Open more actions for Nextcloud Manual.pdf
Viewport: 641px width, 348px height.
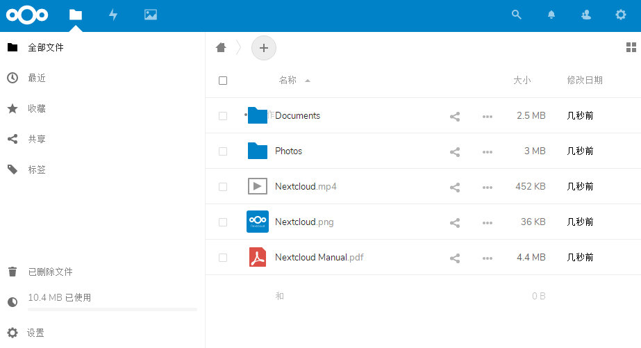click(488, 258)
